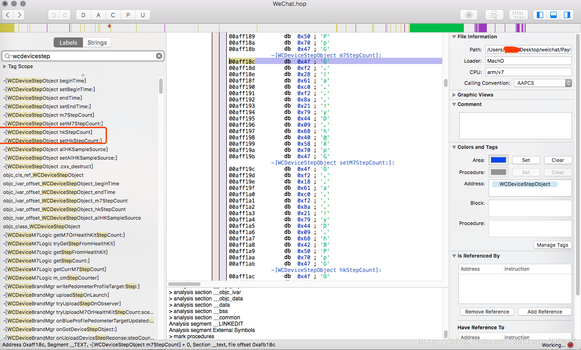Switch to assembly view using the chip icon

click(x=469, y=15)
